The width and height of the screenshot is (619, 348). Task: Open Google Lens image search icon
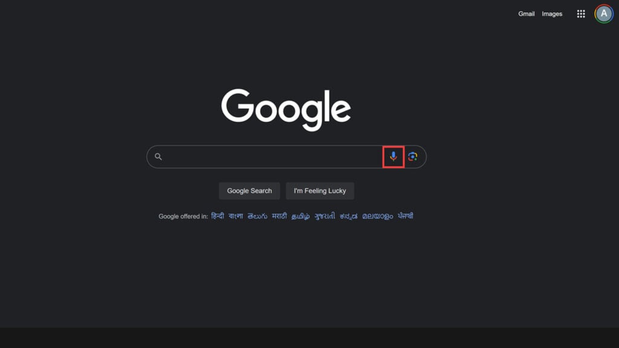click(x=412, y=156)
